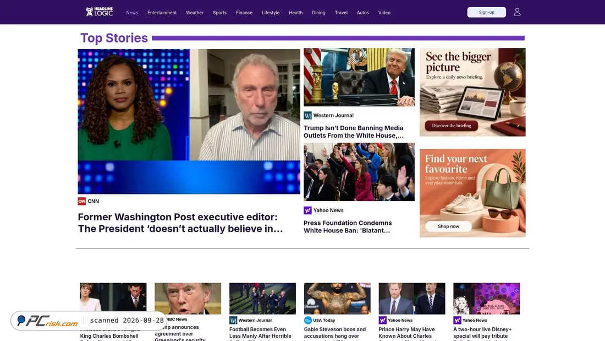Click the Gable Steveson thumbnail
The width and height of the screenshot is (605, 341).
pyautogui.click(x=337, y=299)
